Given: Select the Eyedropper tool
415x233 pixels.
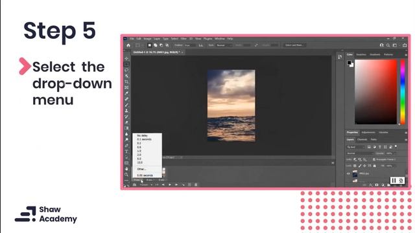Looking at the screenshot, I should (126, 93).
